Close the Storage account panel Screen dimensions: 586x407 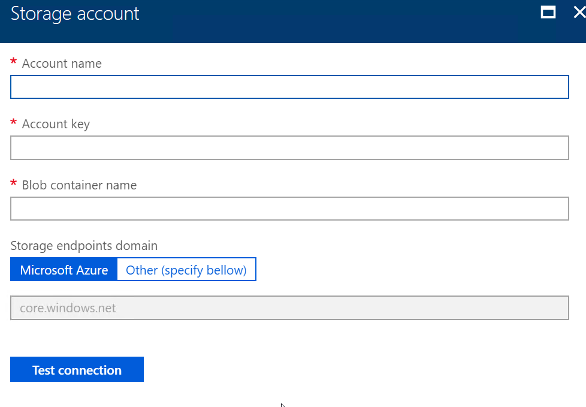pos(579,13)
